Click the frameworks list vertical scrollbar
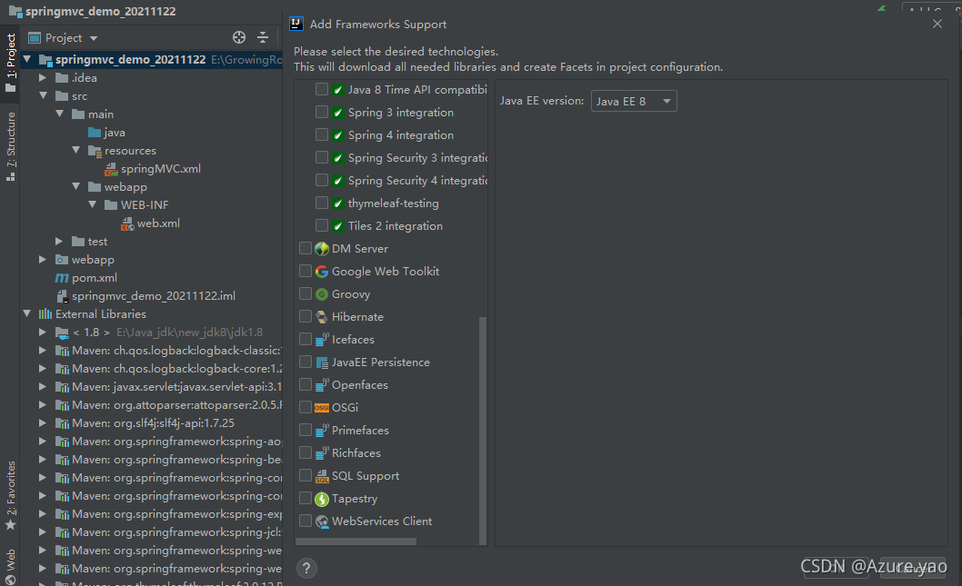 click(x=483, y=429)
